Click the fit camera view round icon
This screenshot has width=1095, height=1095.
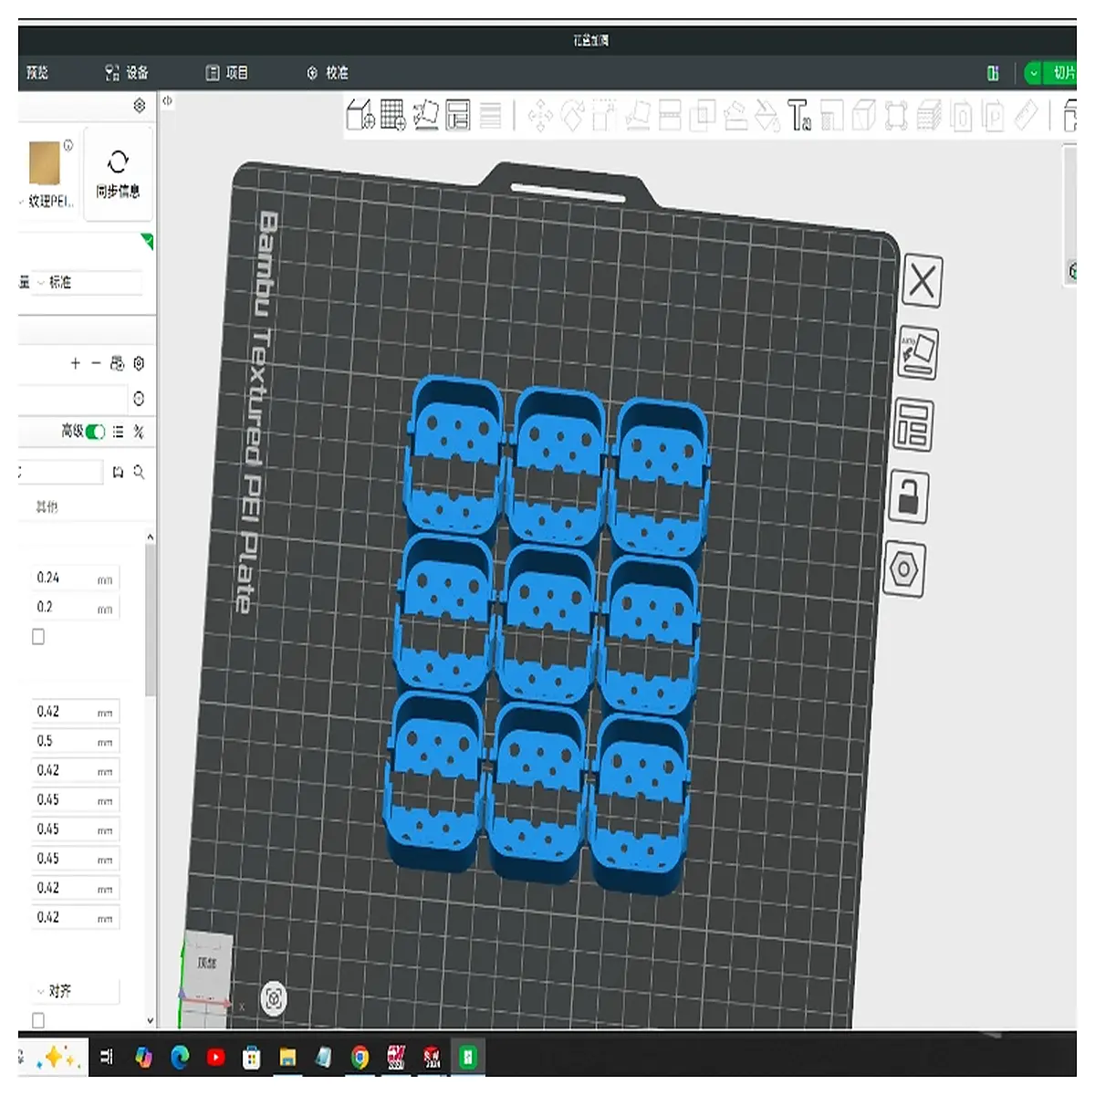click(273, 998)
